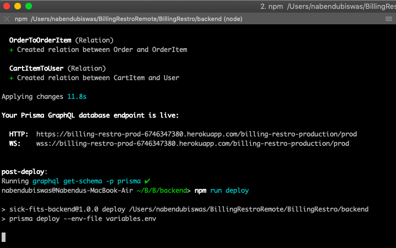Click the terminal cursor block
This screenshot has height=248, width=396.
(3, 237)
